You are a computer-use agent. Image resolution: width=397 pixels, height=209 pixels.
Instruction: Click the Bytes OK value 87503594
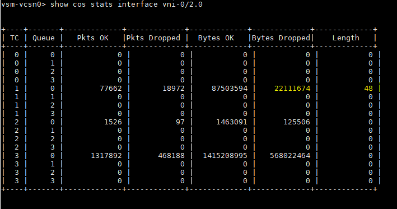[x=230, y=89]
